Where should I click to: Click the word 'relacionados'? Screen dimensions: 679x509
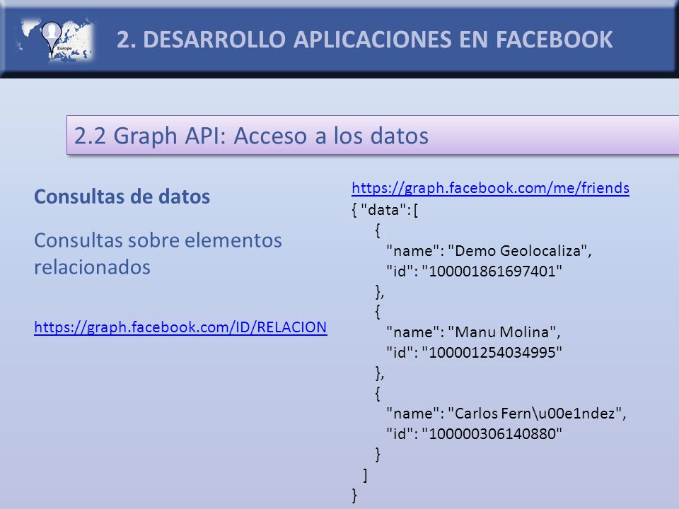pos(92,267)
